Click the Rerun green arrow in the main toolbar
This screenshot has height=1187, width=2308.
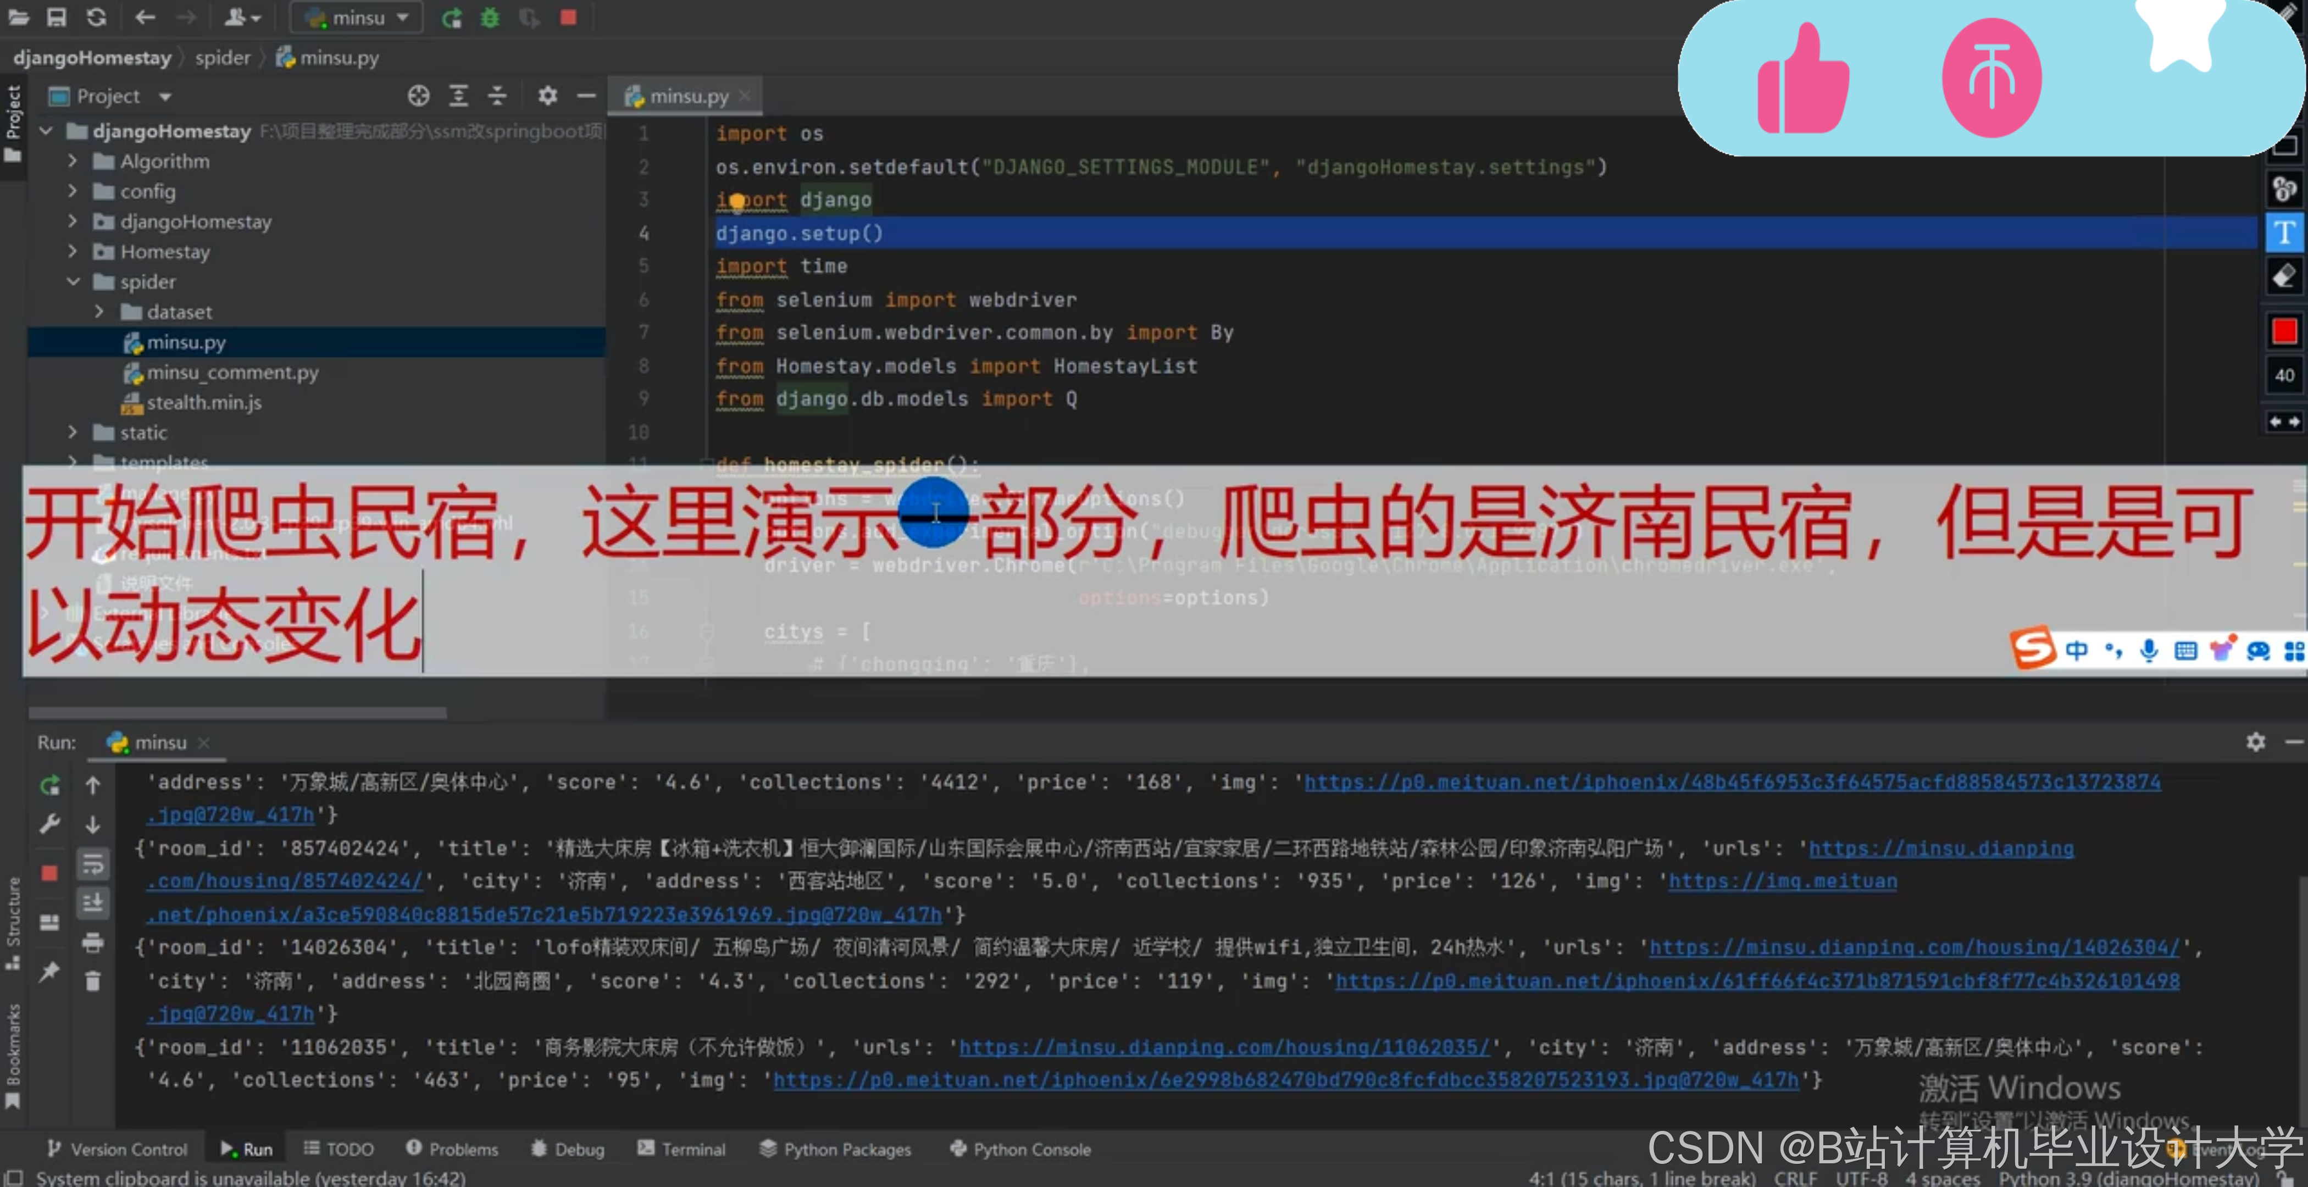[452, 18]
